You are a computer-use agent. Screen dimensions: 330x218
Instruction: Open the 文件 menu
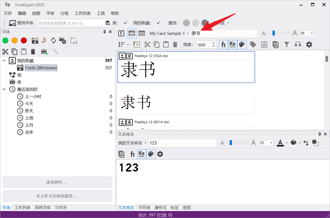tap(8, 13)
